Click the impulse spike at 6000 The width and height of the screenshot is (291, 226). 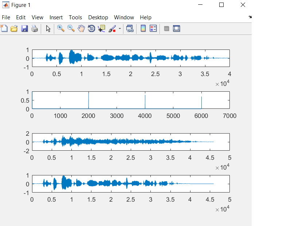click(x=201, y=103)
